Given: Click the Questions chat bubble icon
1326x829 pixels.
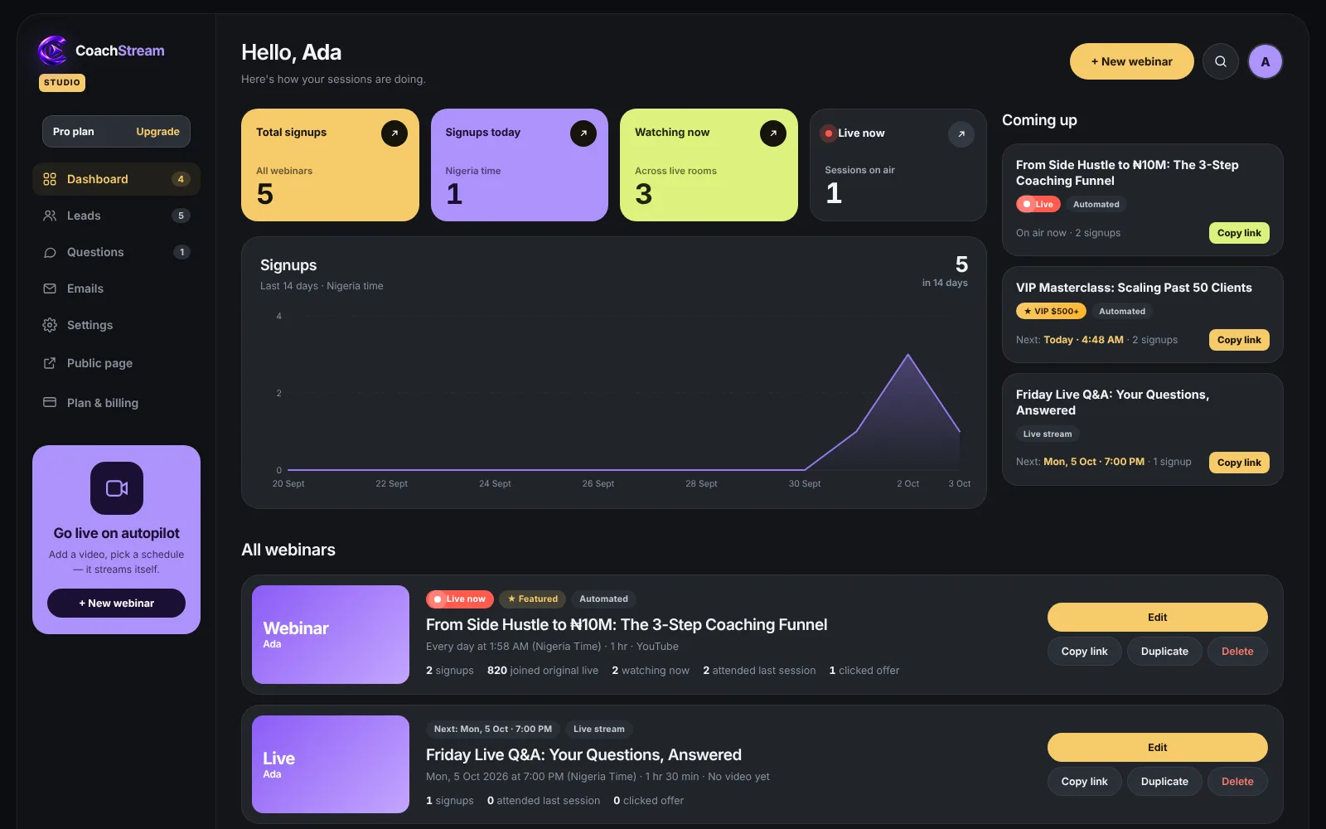Looking at the screenshot, I should coord(50,252).
